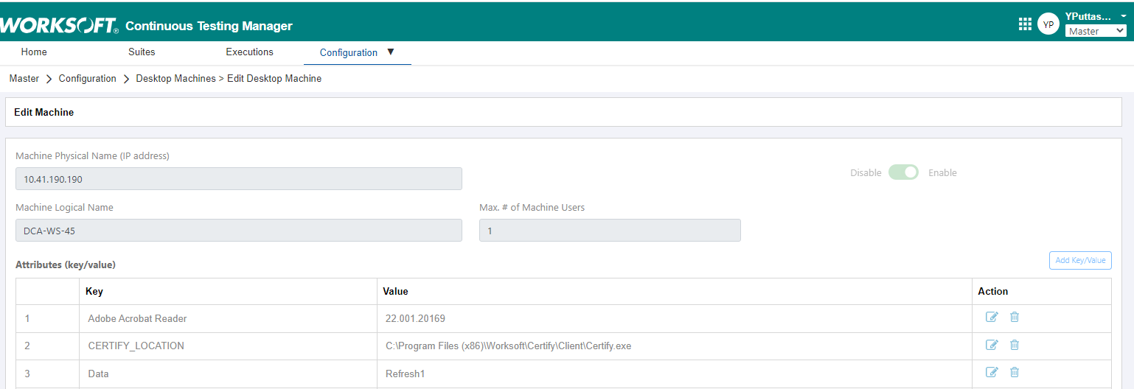Viewport: 1134px width, 389px height.
Task: Open the apps grid launcher icon
Action: [x=1025, y=24]
